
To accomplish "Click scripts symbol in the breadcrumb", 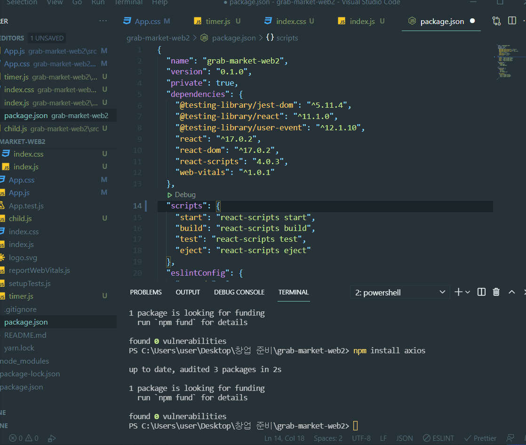I will coord(287,38).
